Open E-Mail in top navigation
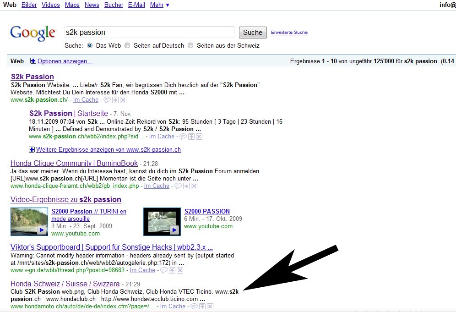 click(137, 5)
